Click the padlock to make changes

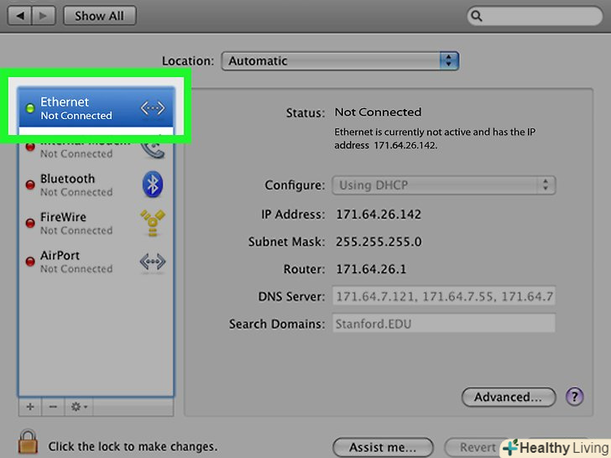28,442
